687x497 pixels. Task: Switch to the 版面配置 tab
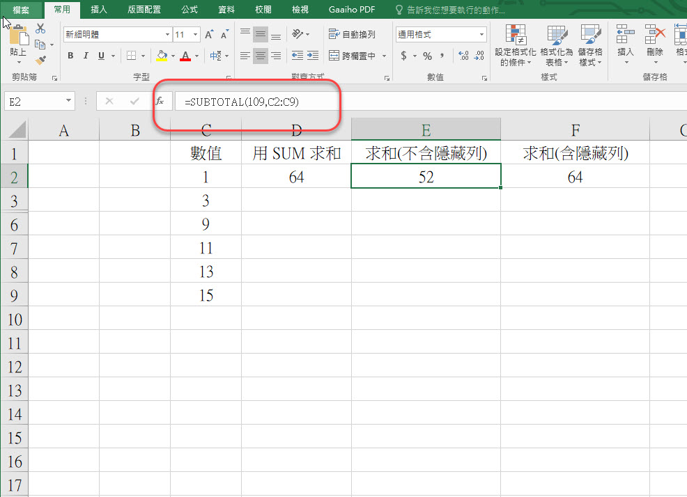[x=144, y=10]
